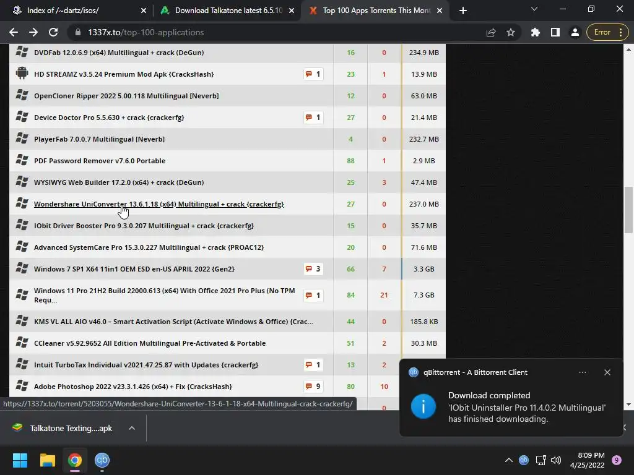
Task: Open Wondershare UniConverter 13.6.1.18 link
Action: (158, 204)
